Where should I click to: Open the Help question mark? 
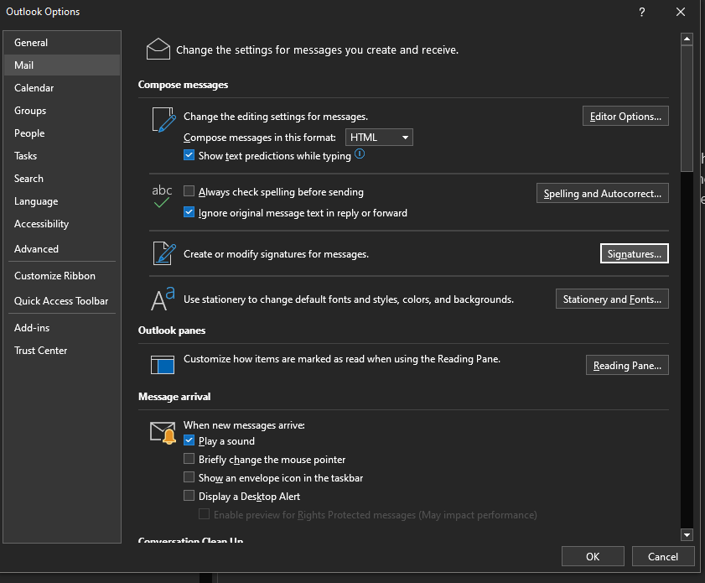642,12
